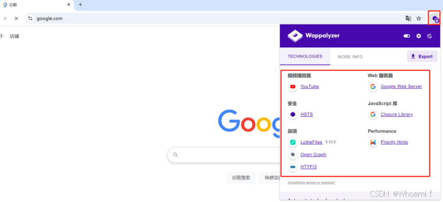Bookmark this page with star icon
Viewport: 443px width, 202px height.
tap(419, 19)
